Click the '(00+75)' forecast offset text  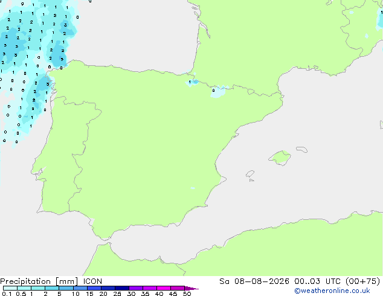[x=363, y=282]
